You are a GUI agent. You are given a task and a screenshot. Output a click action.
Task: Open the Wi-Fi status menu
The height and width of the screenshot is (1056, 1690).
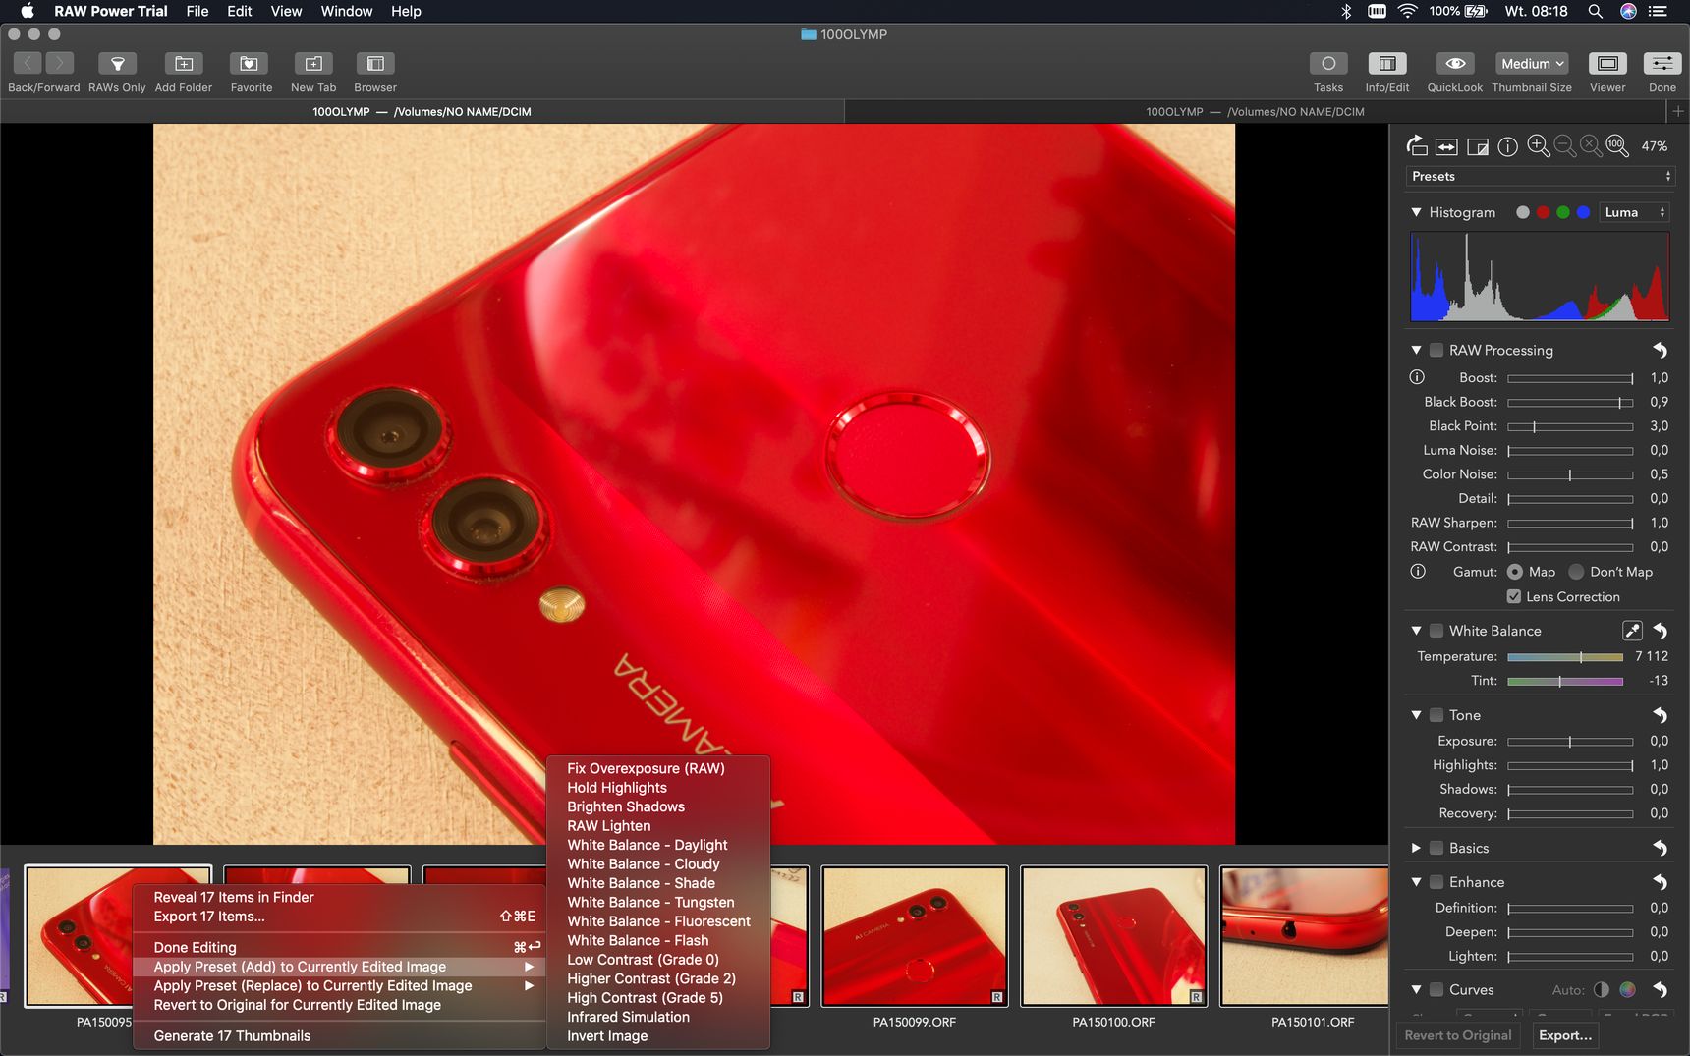(x=1407, y=11)
